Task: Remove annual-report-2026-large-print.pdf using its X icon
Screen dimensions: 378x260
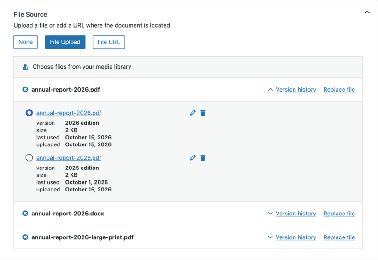Action: (x=25, y=237)
